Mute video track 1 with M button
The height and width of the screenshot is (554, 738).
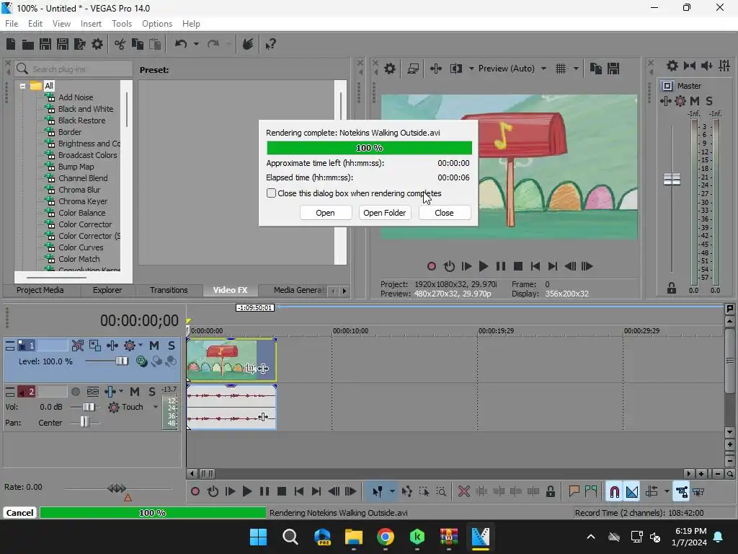click(x=154, y=346)
